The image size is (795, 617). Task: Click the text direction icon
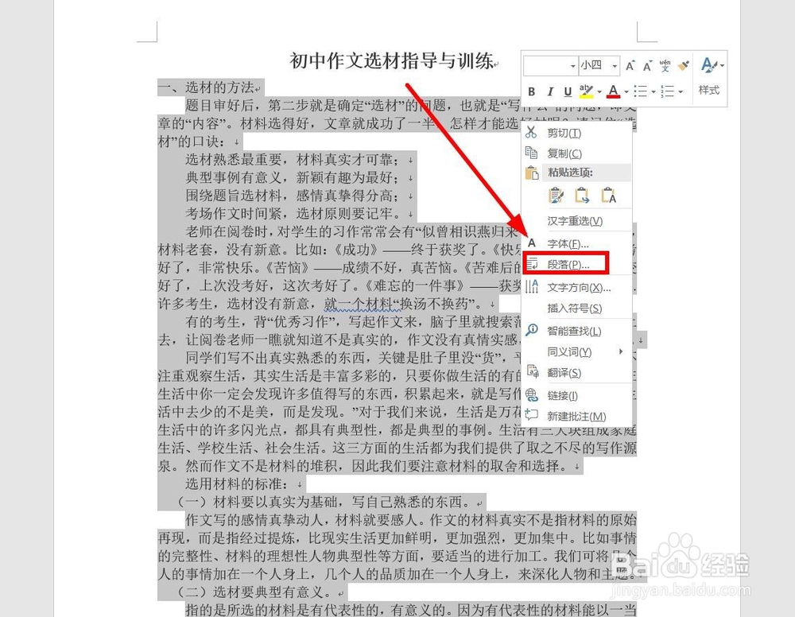tap(531, 286)
